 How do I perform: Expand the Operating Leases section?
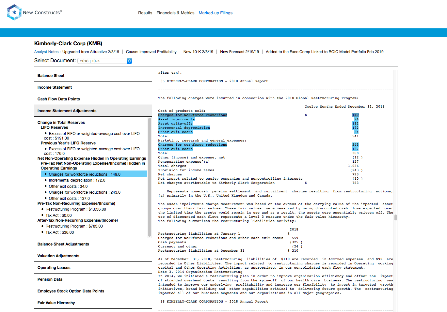click(x=93, y=268)
